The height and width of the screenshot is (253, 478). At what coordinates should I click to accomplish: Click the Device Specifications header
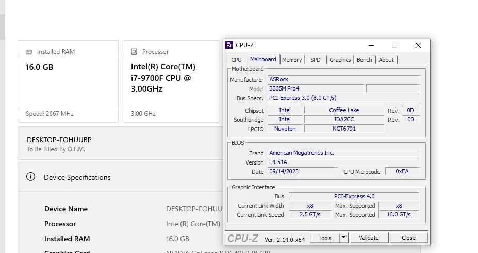[77, 177]
